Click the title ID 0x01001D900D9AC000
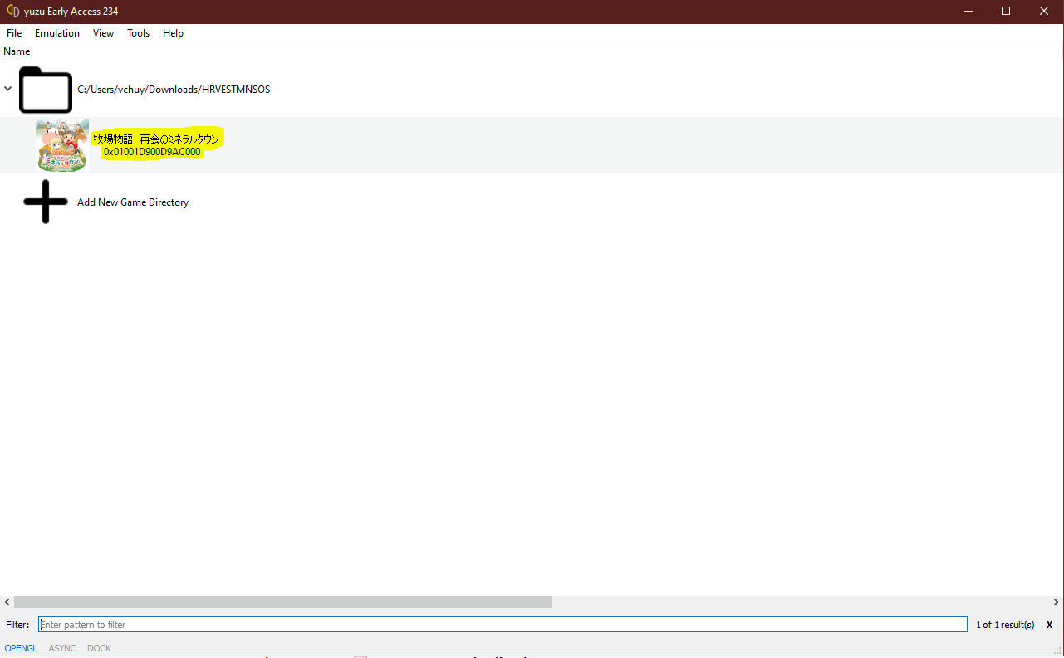The height and width of the screenshot is (658, 1064). (152, 153)
